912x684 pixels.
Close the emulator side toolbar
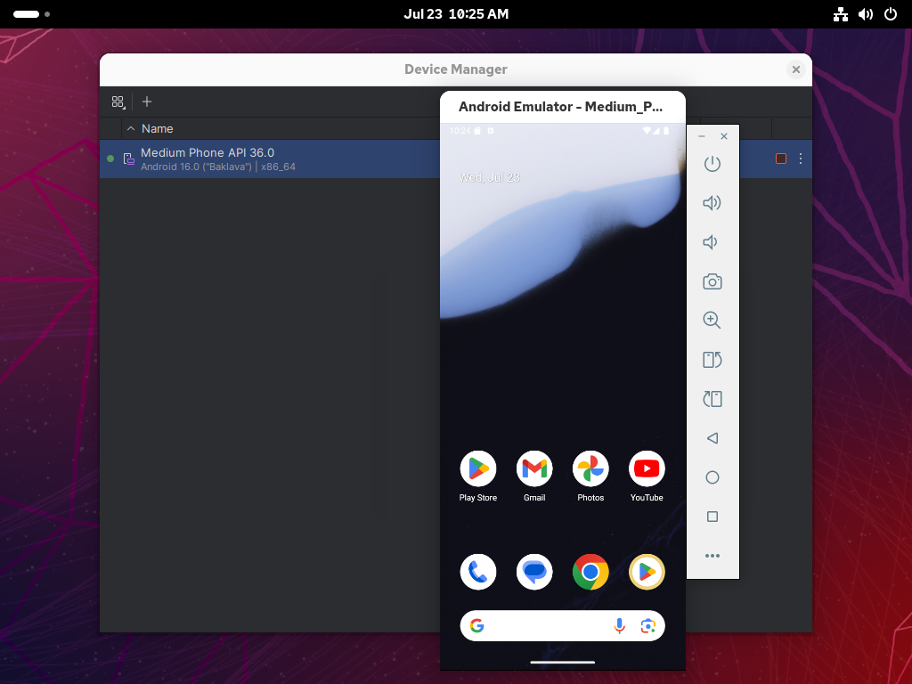tap(724, 136)
